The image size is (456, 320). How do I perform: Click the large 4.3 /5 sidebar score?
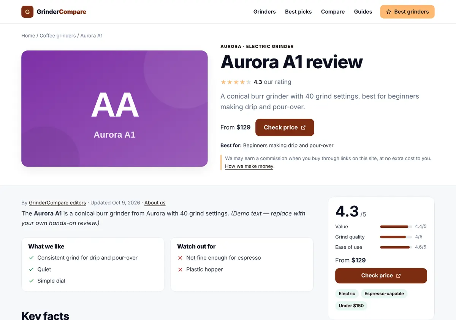pyautogui.click(x=351, y=212)
